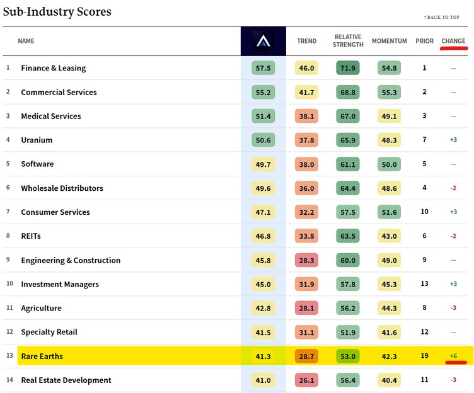Viewport: 474px width, 393px height.
Task: Click Uranium rank change +3
Action: click(453, 140)
